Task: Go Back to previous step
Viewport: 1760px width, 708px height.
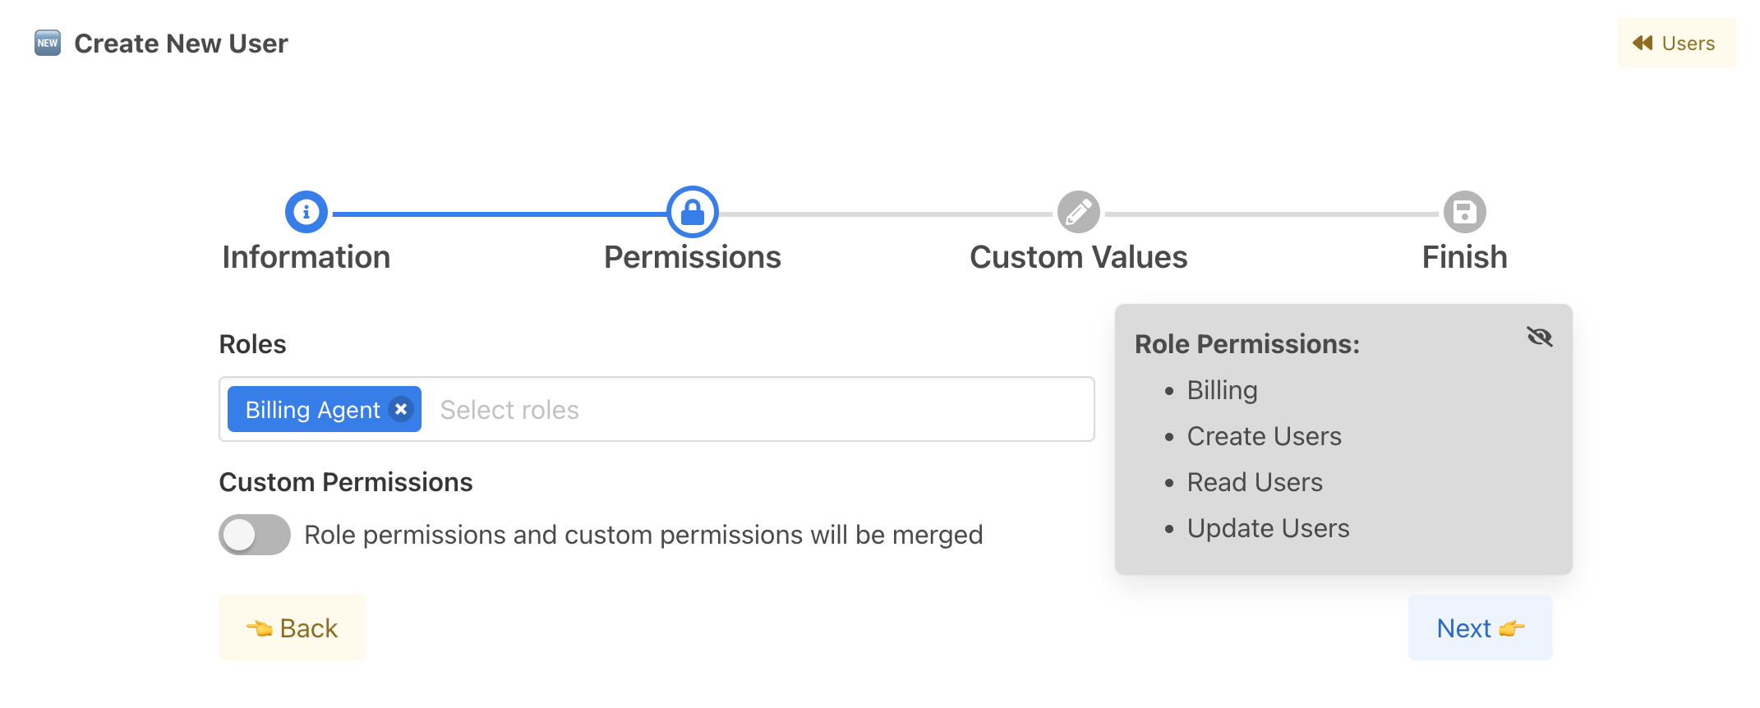Action: 293,628
